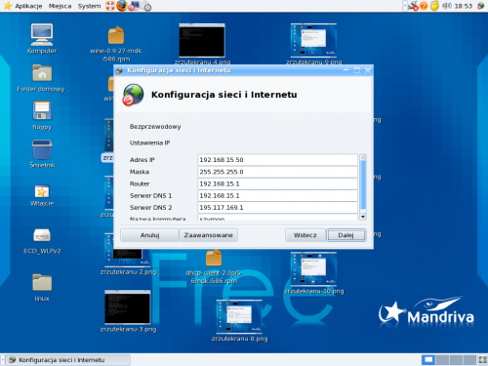
Task: Select the Konfiguracja sieci taskbar entry
Action: [68, 360]
